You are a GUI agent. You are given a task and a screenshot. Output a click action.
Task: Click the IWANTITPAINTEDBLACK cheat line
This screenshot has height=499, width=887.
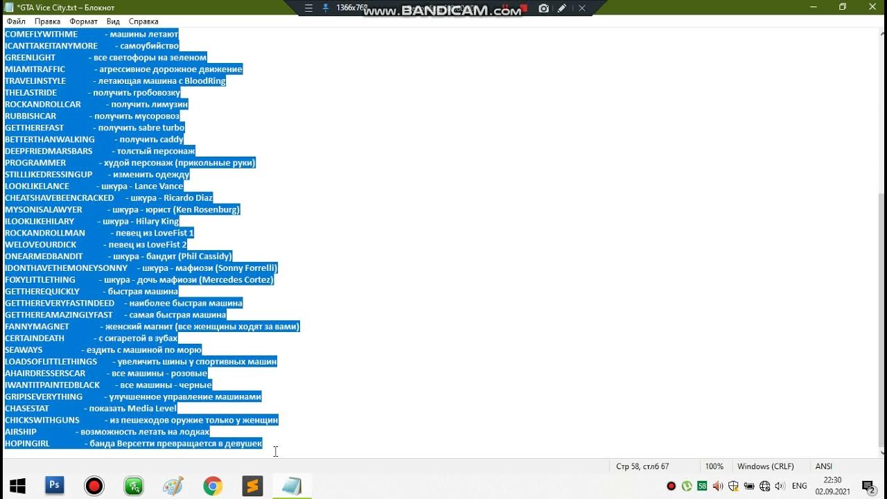coord(109,385)
